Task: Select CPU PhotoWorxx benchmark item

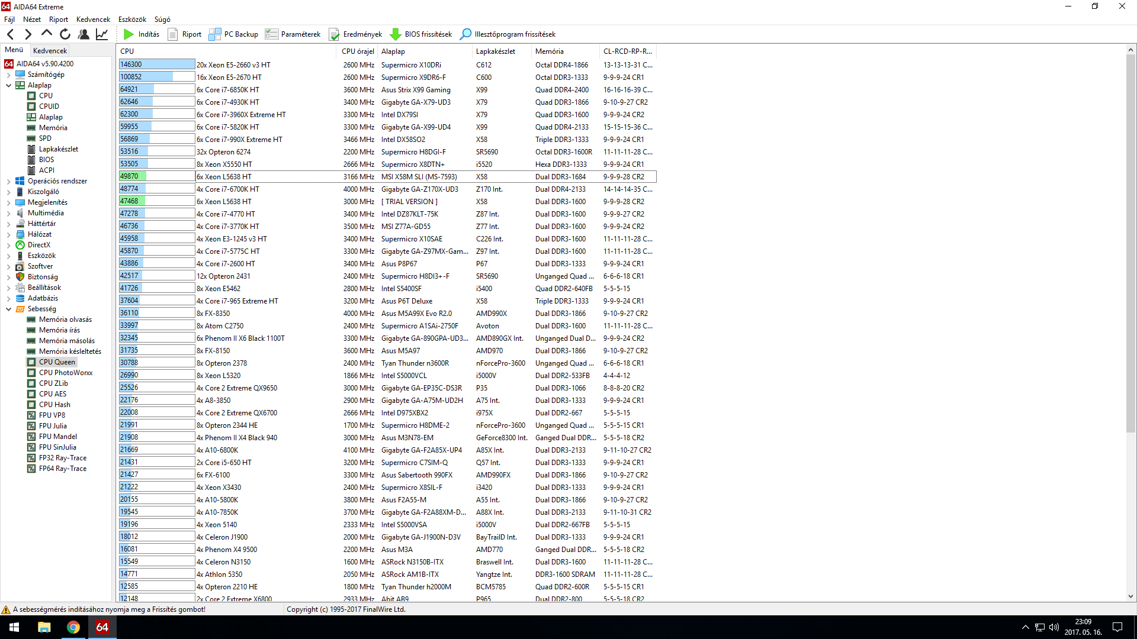Action: 66,373
